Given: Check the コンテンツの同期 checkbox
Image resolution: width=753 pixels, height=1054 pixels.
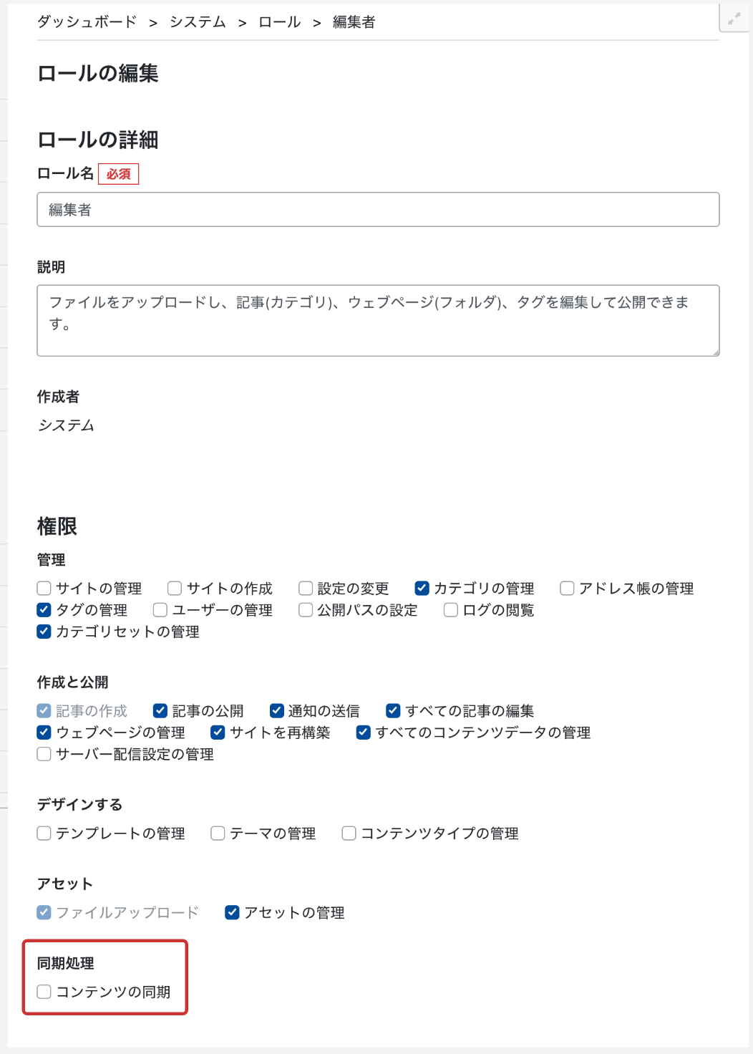Looking at the screenshot, I should pyautogui.click(x=44, y=992).
